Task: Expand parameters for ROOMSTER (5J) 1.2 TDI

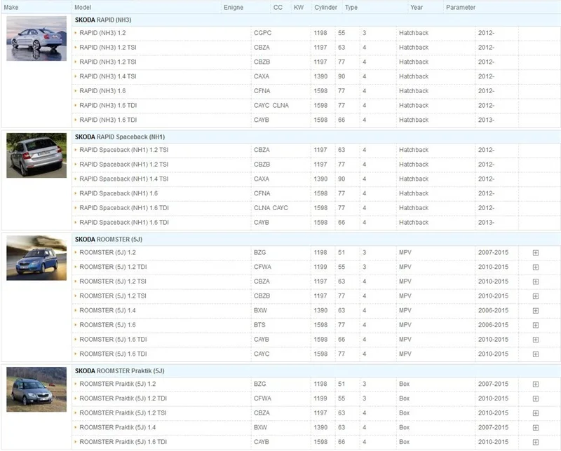Action: pos(535,268)
